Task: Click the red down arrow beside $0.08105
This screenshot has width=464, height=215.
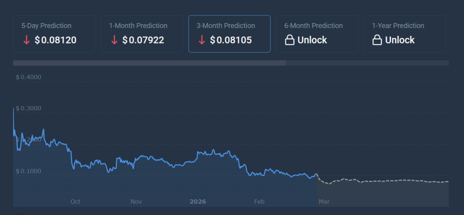Action: 202,40
